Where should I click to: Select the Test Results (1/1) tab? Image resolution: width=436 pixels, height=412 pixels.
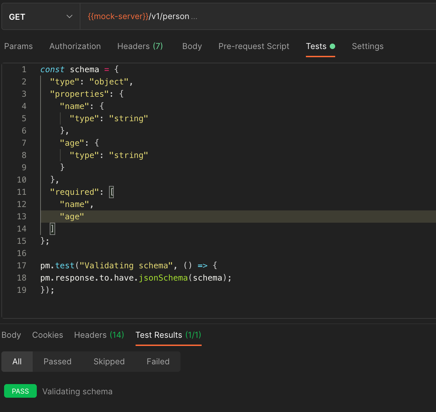click(168, 335)
